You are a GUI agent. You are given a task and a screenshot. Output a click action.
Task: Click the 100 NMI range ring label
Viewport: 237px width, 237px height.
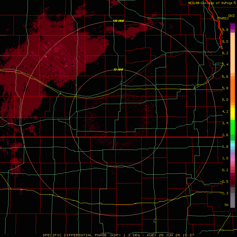tap(118, 21)
